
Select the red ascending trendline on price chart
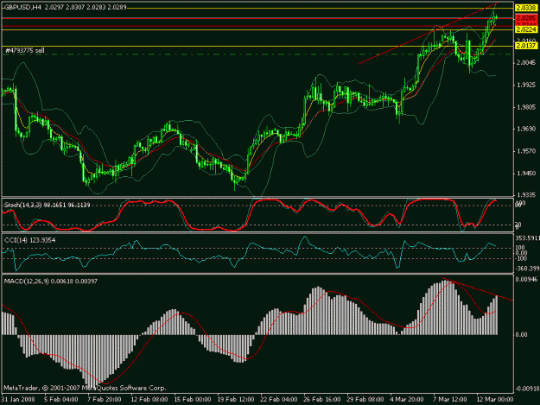click(x=429, y=33)
